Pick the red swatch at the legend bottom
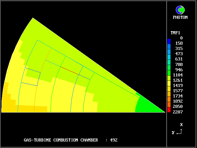This screenshot has height=148, width=197. (169, 111)
